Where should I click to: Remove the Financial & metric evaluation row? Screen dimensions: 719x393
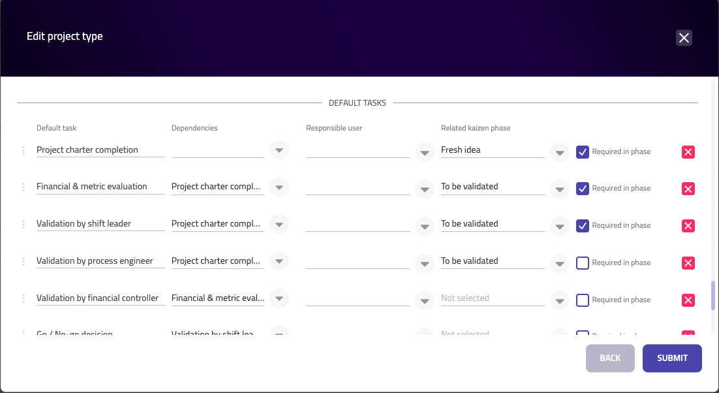688,189
